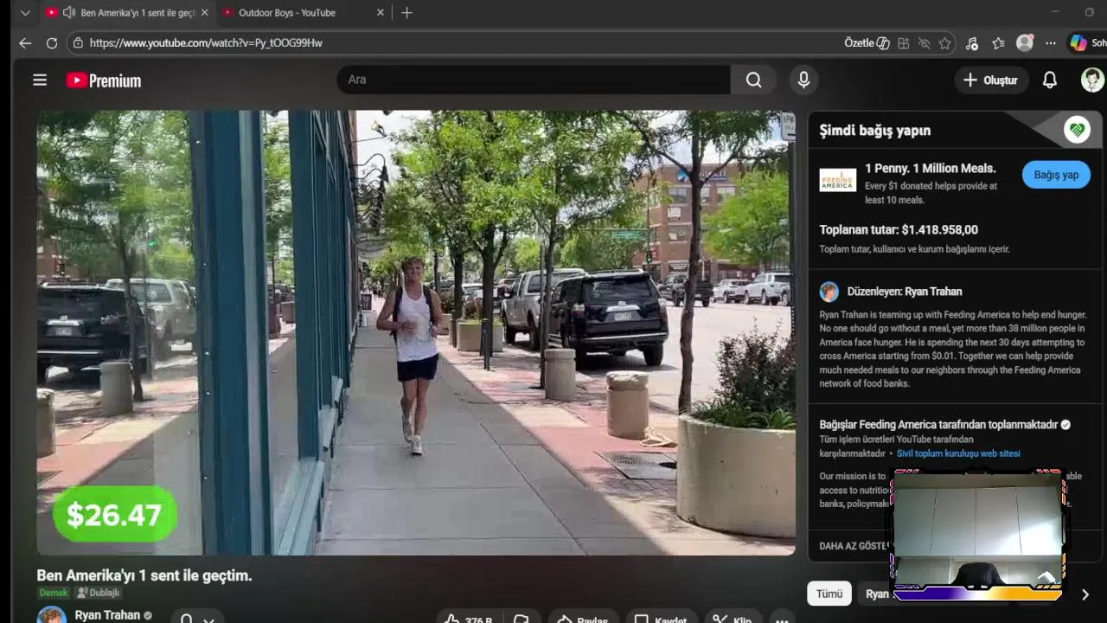Viewport: 1107px width, 623px height.
Task: Open the favorites list icon
Action: coord(999,42)
